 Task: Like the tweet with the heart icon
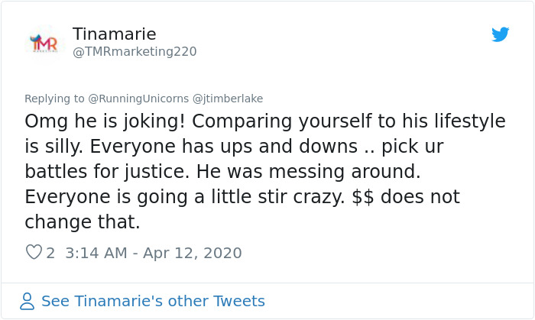point(34,252)
